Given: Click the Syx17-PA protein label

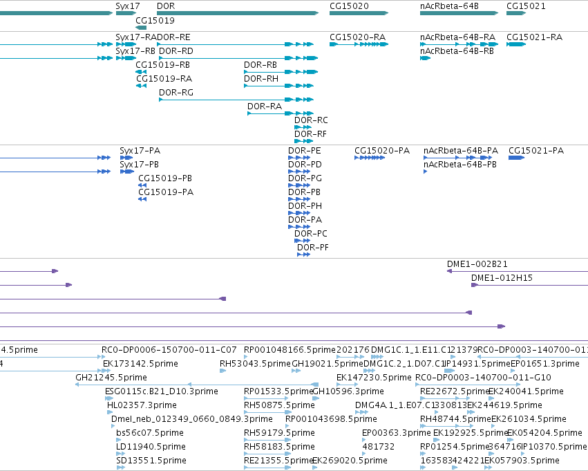Looking at the screenshot, I should click(140, 151).
